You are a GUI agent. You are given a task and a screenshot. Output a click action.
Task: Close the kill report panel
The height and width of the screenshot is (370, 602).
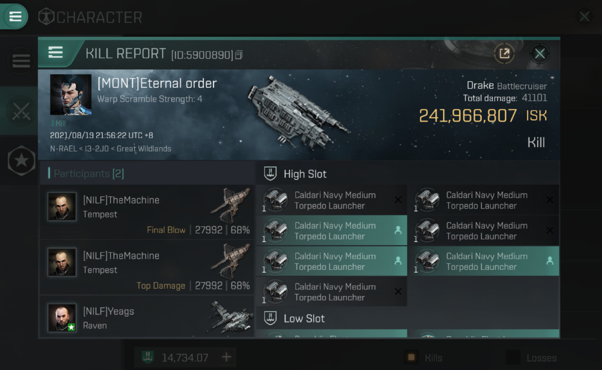[x=539, y=54]
